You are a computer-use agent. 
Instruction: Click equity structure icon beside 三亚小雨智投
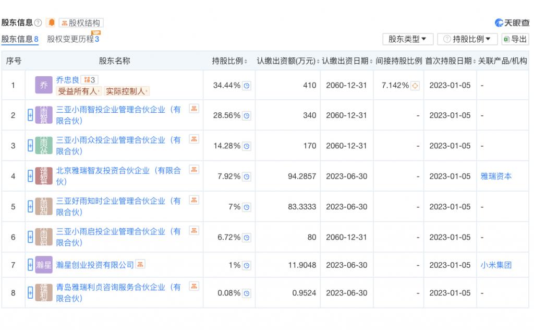193,109
